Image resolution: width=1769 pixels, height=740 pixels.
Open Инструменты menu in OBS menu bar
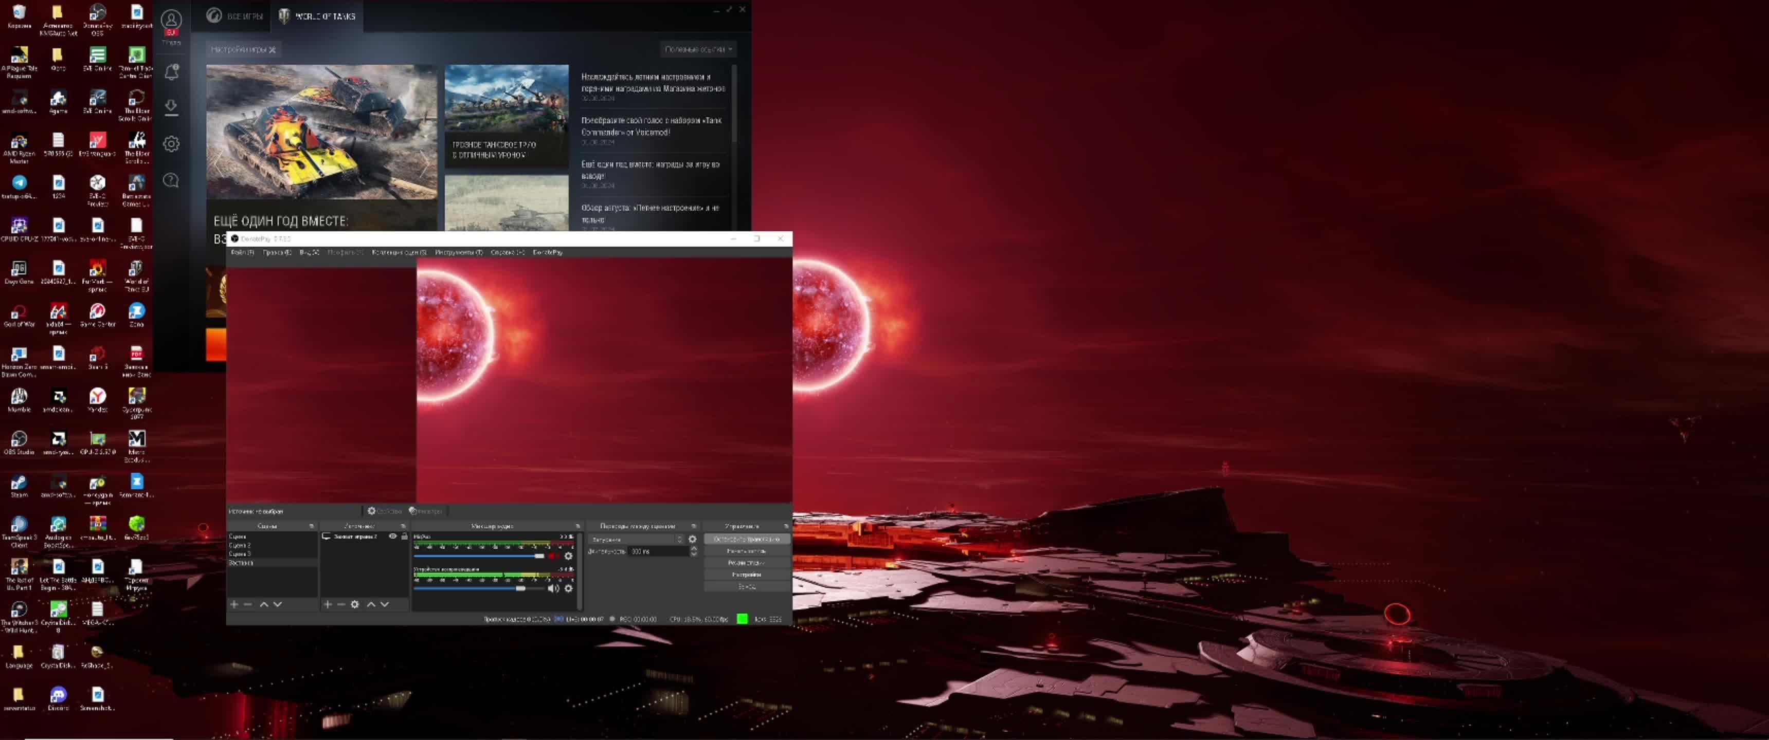coord(458,252)
